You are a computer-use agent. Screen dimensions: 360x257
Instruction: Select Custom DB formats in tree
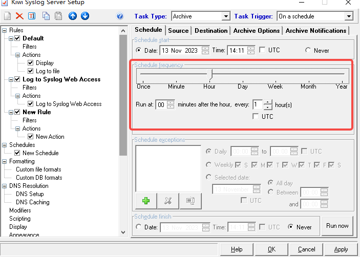tap(39, 178)
